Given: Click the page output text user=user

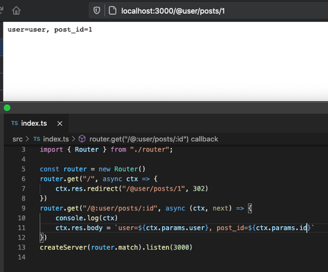Looking at the screenshot, I should 27,29.
